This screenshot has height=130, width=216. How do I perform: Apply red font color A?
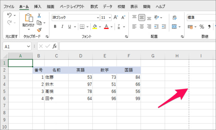tap(106, 26)
